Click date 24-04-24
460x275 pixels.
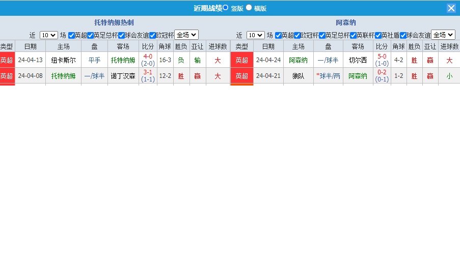pos(268,60)
